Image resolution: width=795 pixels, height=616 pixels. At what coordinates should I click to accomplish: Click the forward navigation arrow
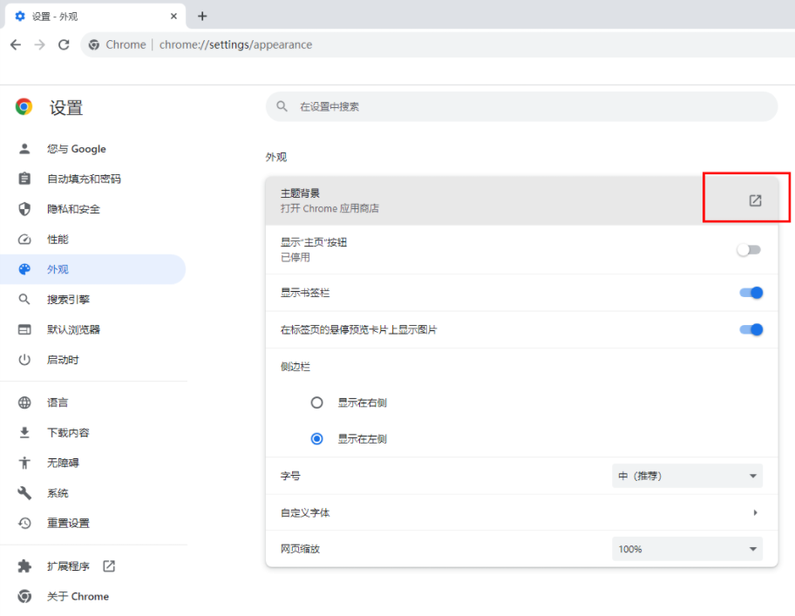click(39, 44)
